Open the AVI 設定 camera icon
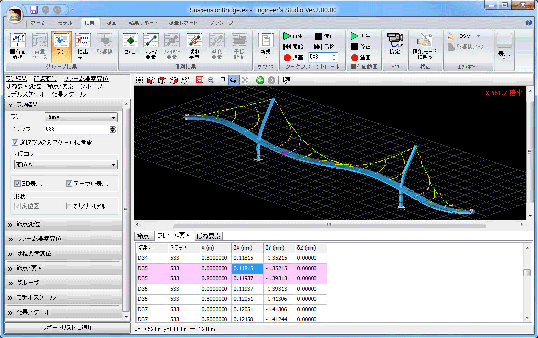Image resolution: width=538 pixels, height=338 pixels. pos(394,44)
